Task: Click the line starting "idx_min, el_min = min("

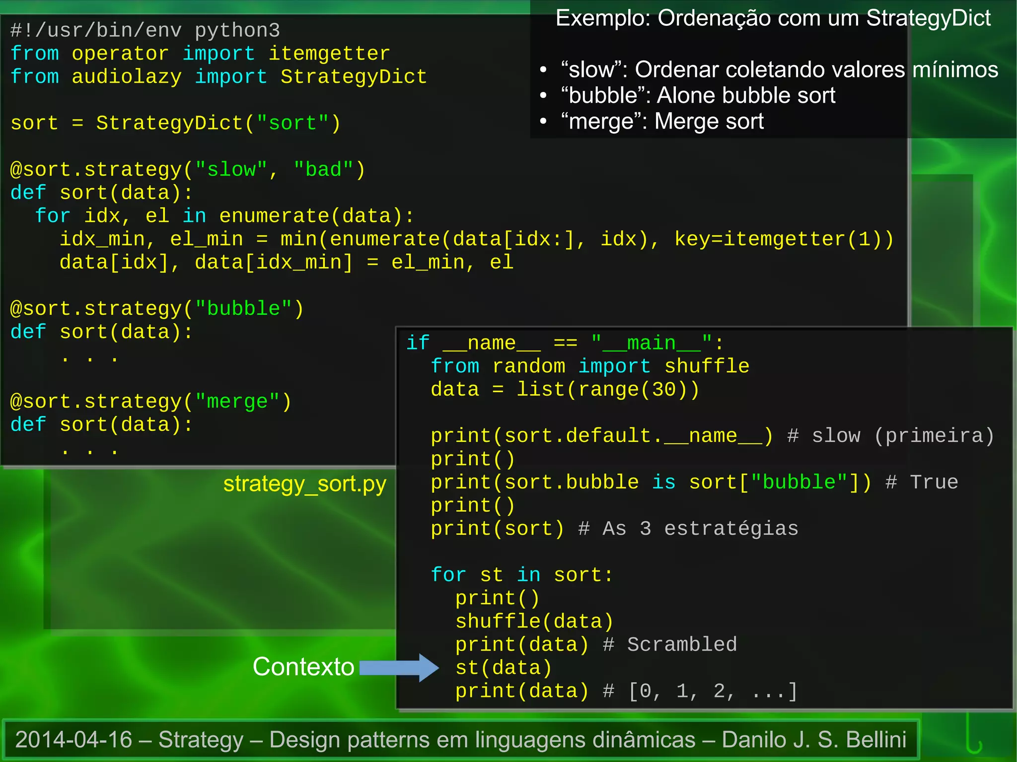Action: [x=476, y=239]
